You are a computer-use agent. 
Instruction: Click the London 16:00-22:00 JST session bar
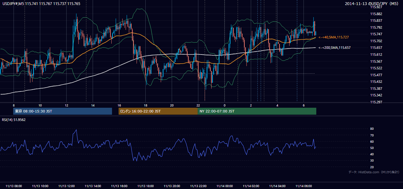click(158, 111)
